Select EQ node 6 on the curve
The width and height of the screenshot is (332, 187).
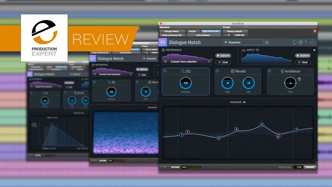coord(278,136)
